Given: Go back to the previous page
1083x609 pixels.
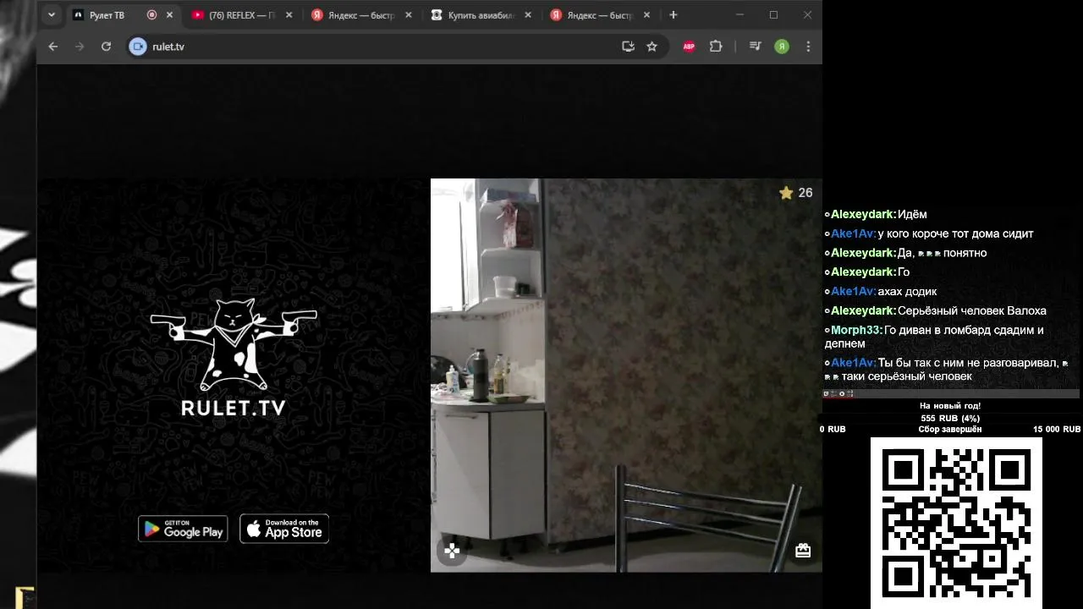Looking at the screenshot, I should pos(53,47).
